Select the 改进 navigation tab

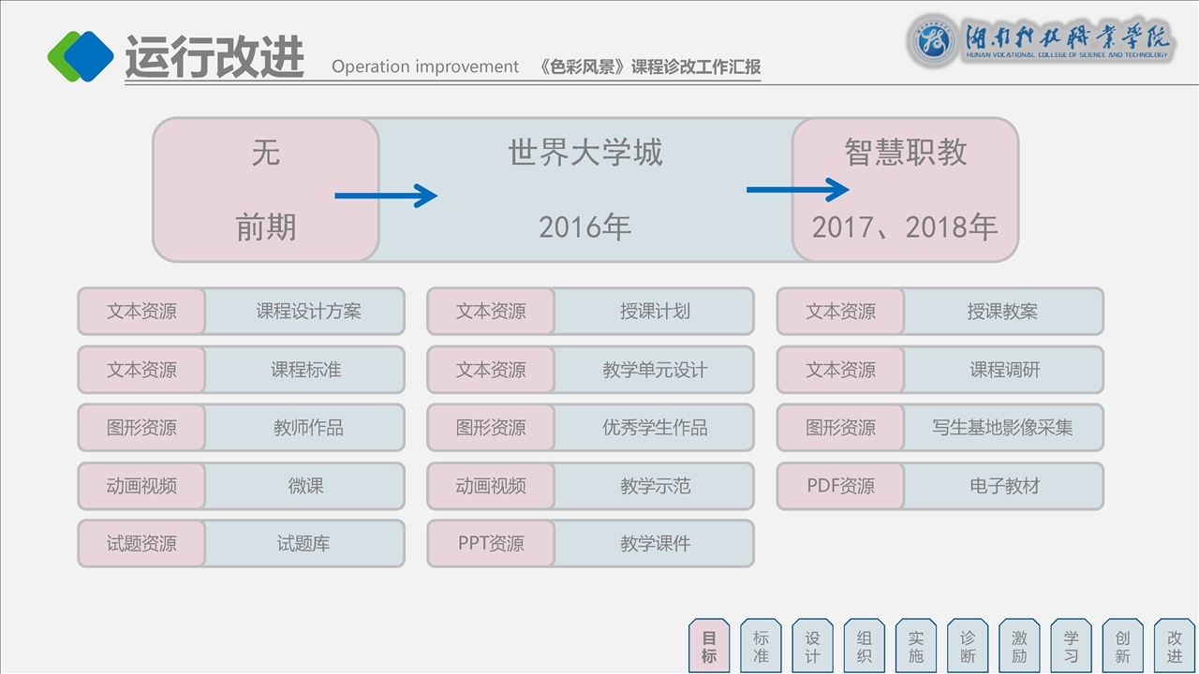coord(1175,646)
